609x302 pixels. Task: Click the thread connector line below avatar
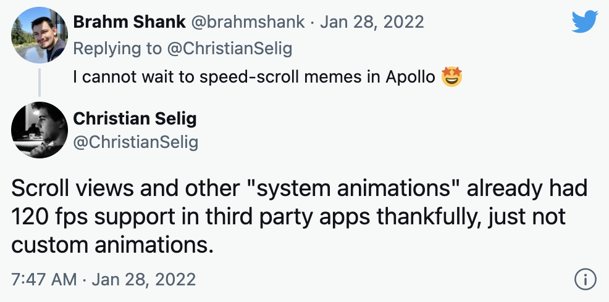40,82
